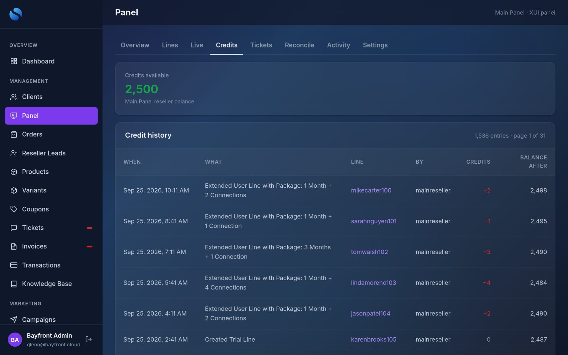Open the sarahnguyen101 line link

click(x=374, y=221)
